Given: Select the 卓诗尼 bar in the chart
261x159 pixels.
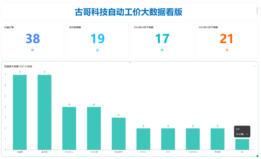Looking at the screenshot, I should 44,112.
